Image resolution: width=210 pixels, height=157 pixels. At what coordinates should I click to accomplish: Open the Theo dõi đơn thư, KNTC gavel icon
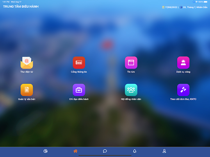click(183, 90)
